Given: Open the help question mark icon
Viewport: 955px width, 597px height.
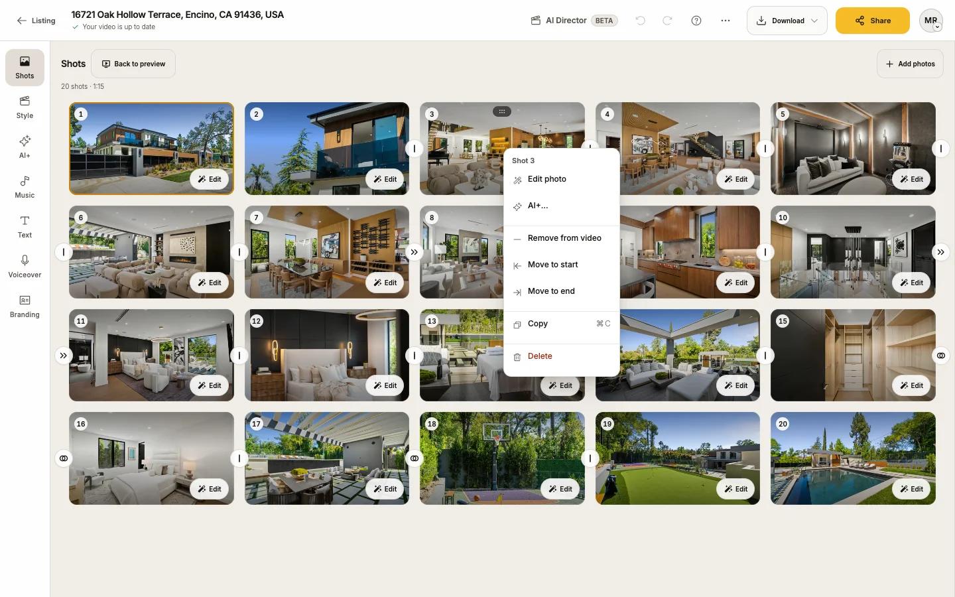Looking at the screenshot, I should (696, 21).
